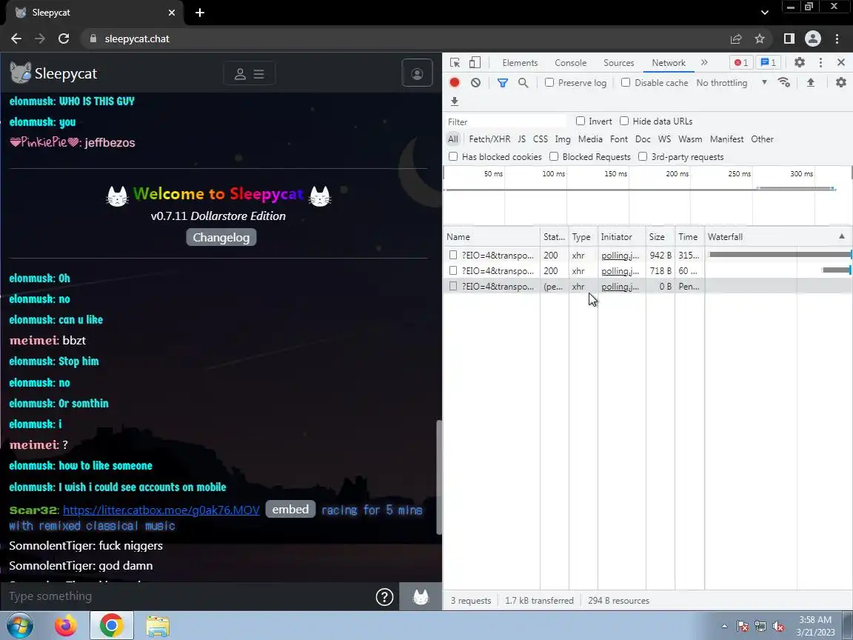Switch to the Console tab
This screenshot has height=640, width=853.
[x=571, y=62]
